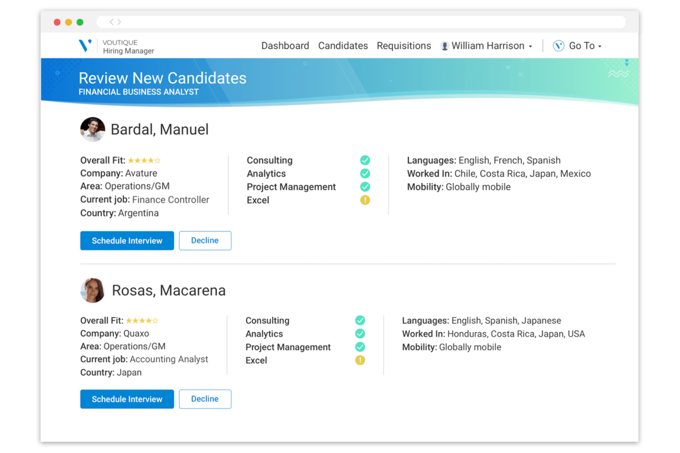Viewport: 680px width, 453px height.
Task: Rate Manuel's Overall Fit five stars
Action: pyautogui.click(x=158, y=160)
